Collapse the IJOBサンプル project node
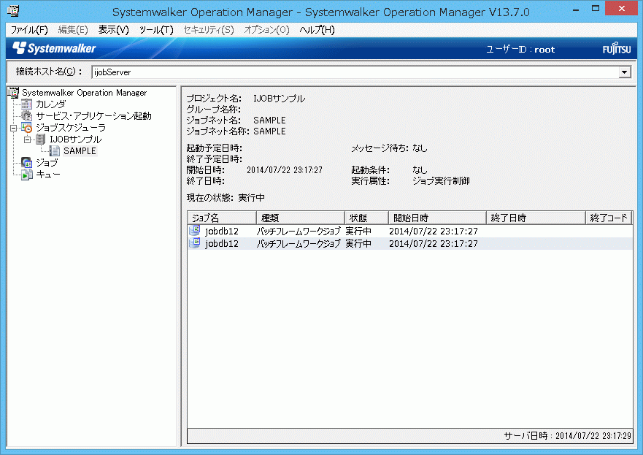Image resolution: width=643 pixels, height=455 pixels. pyautogui.click(x=27, y=140)
